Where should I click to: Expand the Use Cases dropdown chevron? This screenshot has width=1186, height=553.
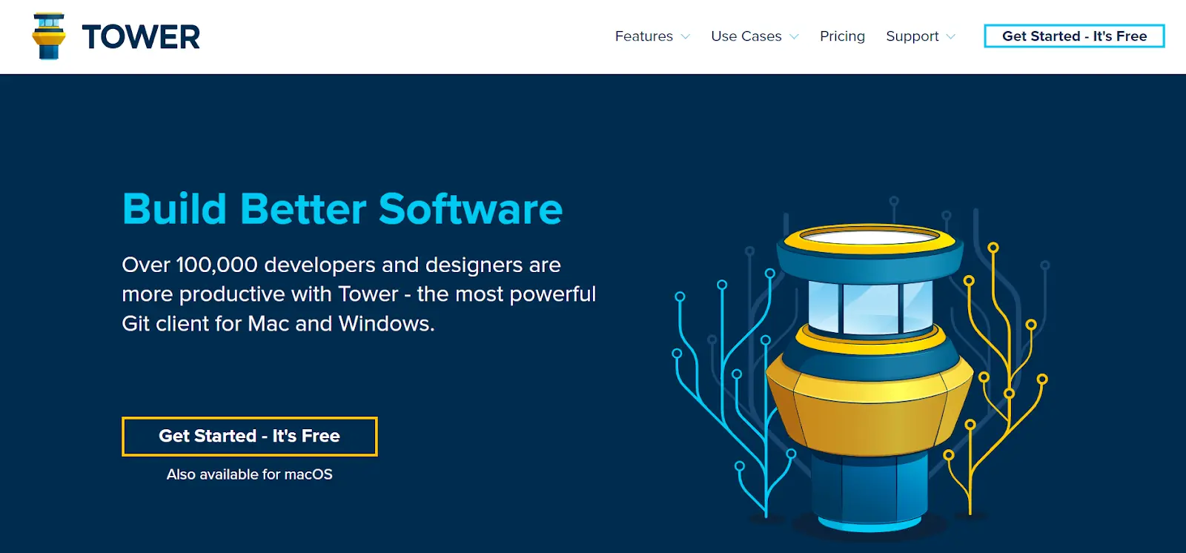tap(794, 37)
